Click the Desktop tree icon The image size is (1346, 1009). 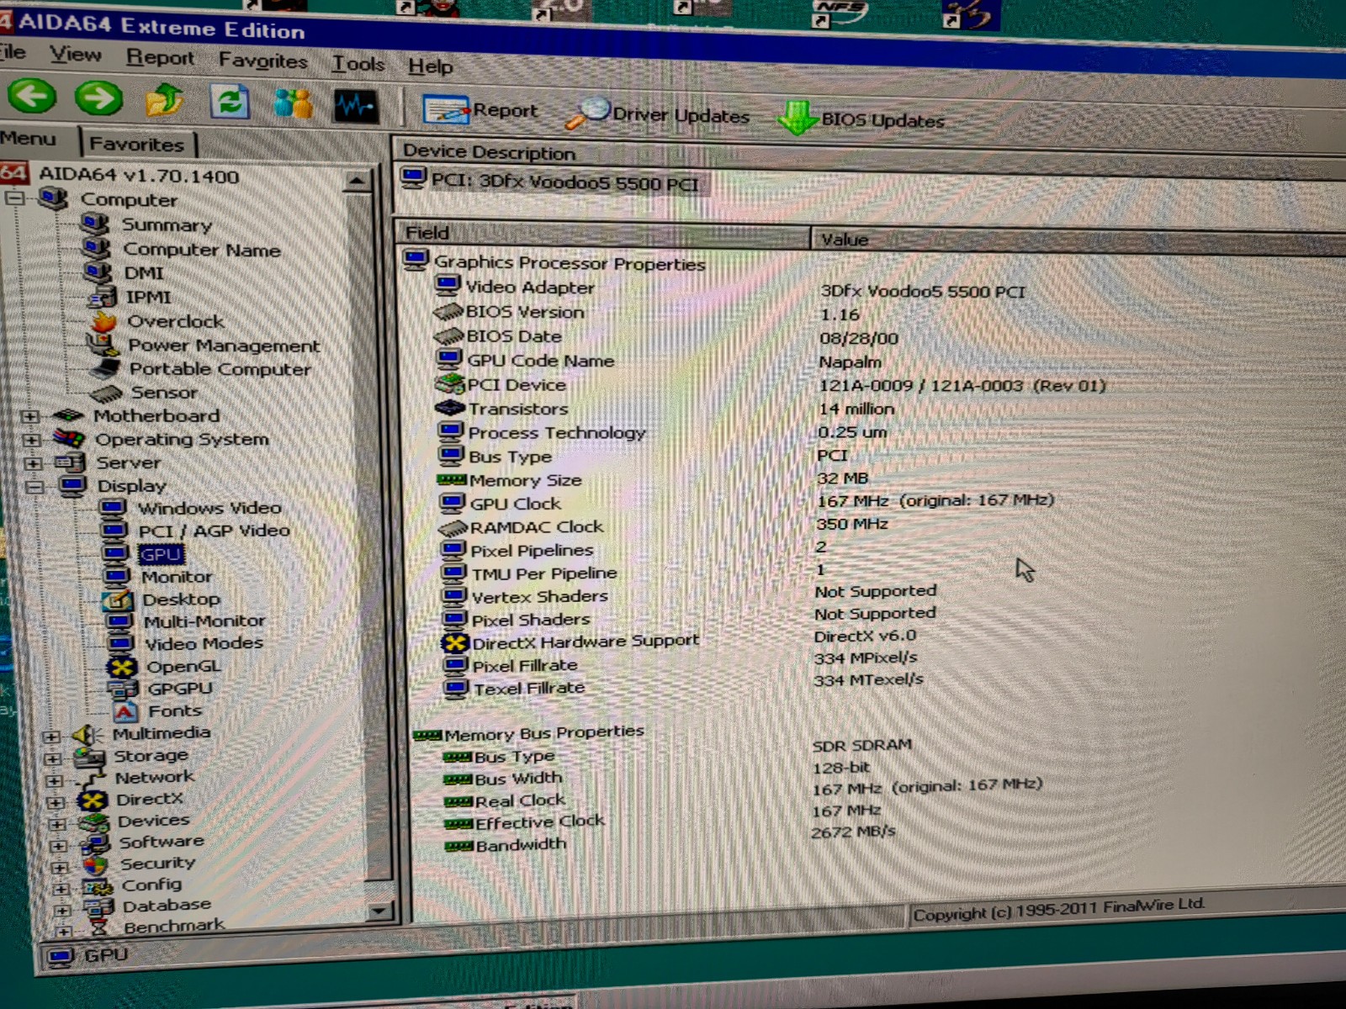pos(117,600)
